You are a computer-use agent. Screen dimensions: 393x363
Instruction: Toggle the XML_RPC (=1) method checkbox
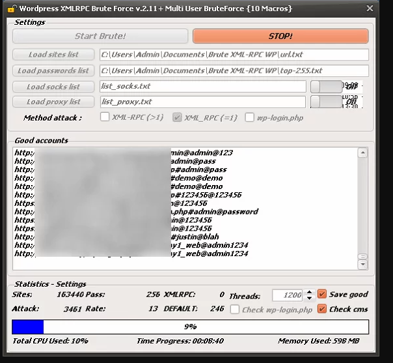(177, 117)
